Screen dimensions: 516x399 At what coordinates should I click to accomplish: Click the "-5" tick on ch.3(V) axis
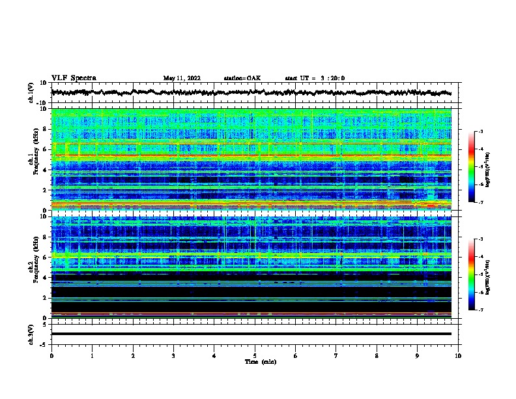[x=44, y=345]
